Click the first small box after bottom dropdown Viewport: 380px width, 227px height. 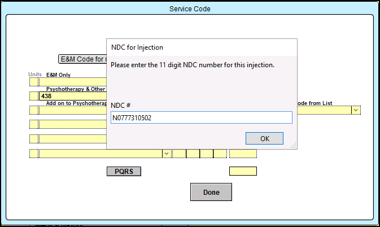point(179,154)
